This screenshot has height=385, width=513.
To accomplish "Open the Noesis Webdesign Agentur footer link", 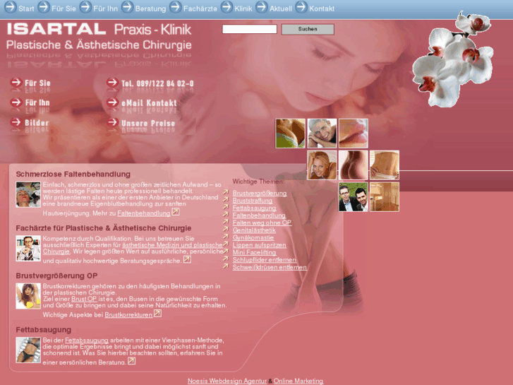I will coord(227,381).
